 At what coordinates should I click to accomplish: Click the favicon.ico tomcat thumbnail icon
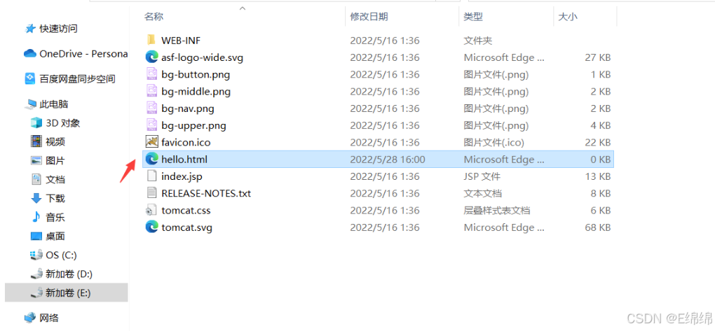(151, 142)
